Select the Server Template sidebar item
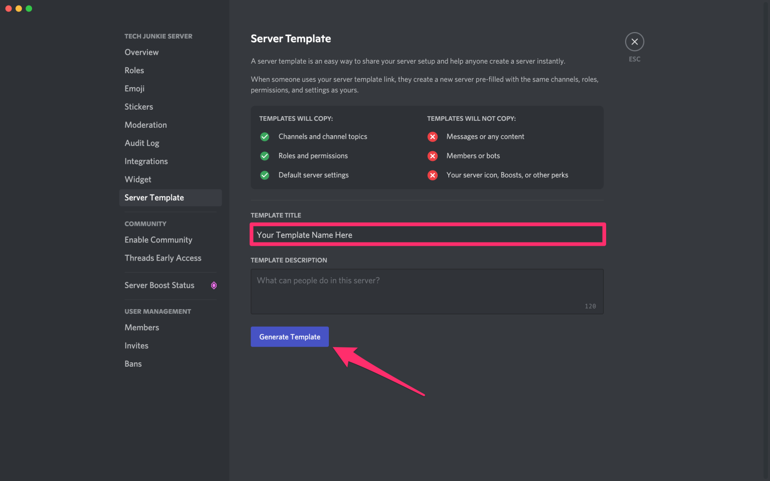 click(154, 197)
